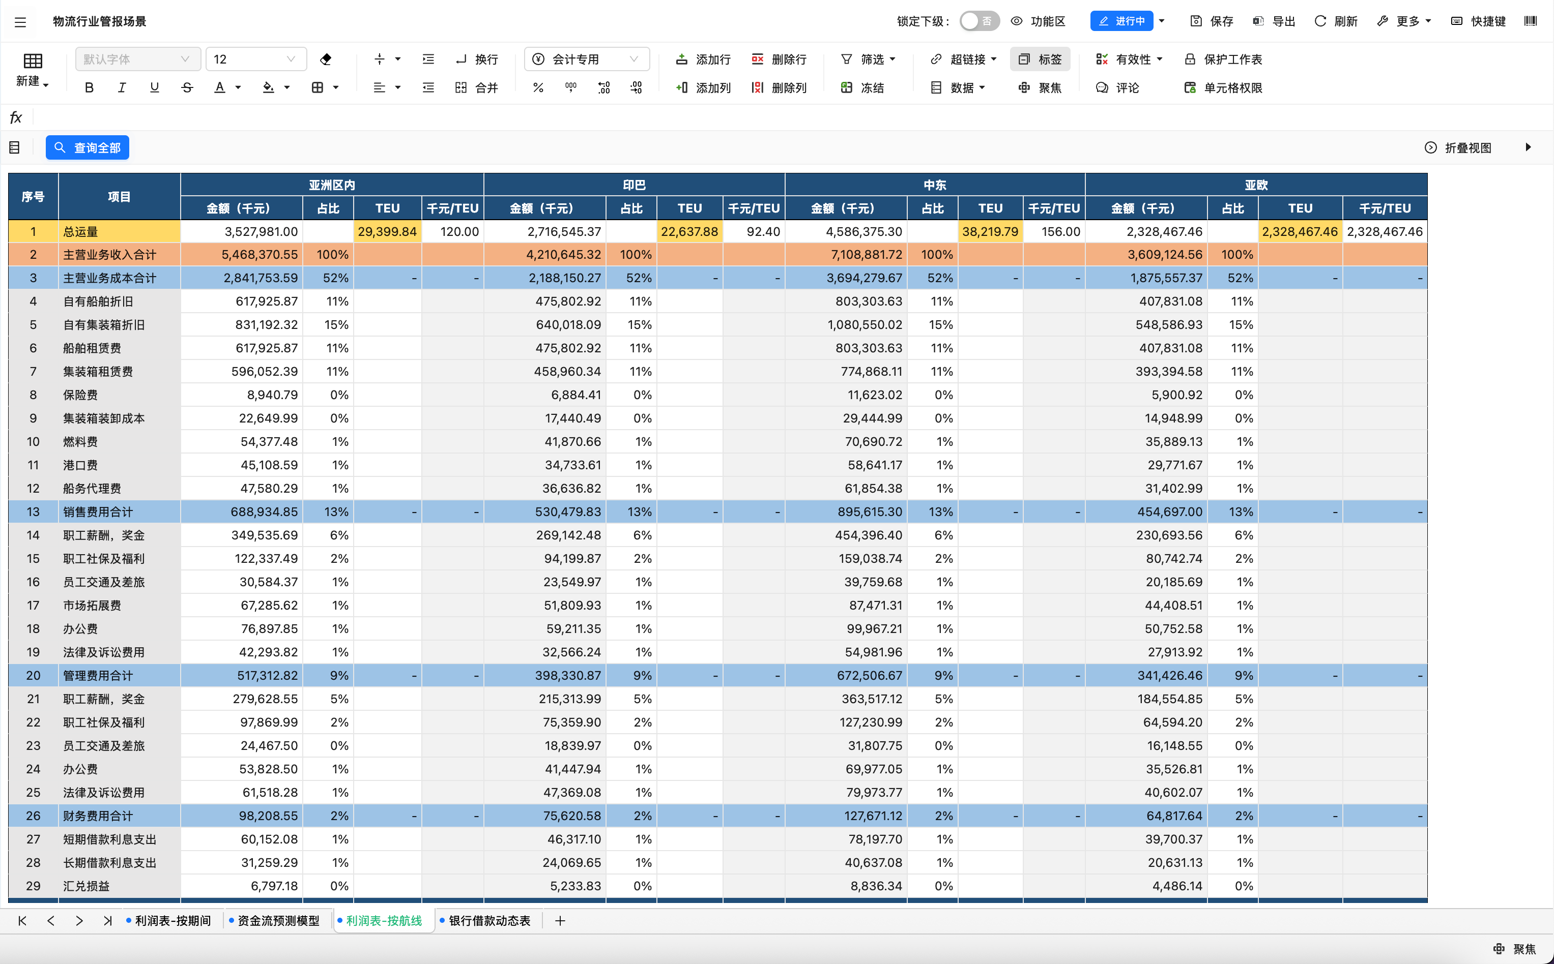Viewport: 1554px width, 964px height.
Task: Click the percent format icon
Action: [x=538, y=87]
